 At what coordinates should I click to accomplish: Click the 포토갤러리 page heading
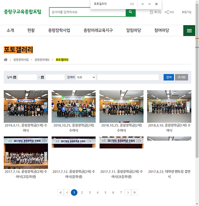(18, 50)
